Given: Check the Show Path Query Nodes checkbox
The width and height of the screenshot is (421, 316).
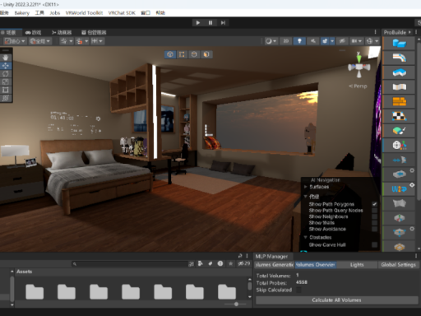Looking at the screenshot, I should coord(374,211).
